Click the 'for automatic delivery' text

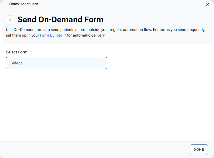pos(86,35)
